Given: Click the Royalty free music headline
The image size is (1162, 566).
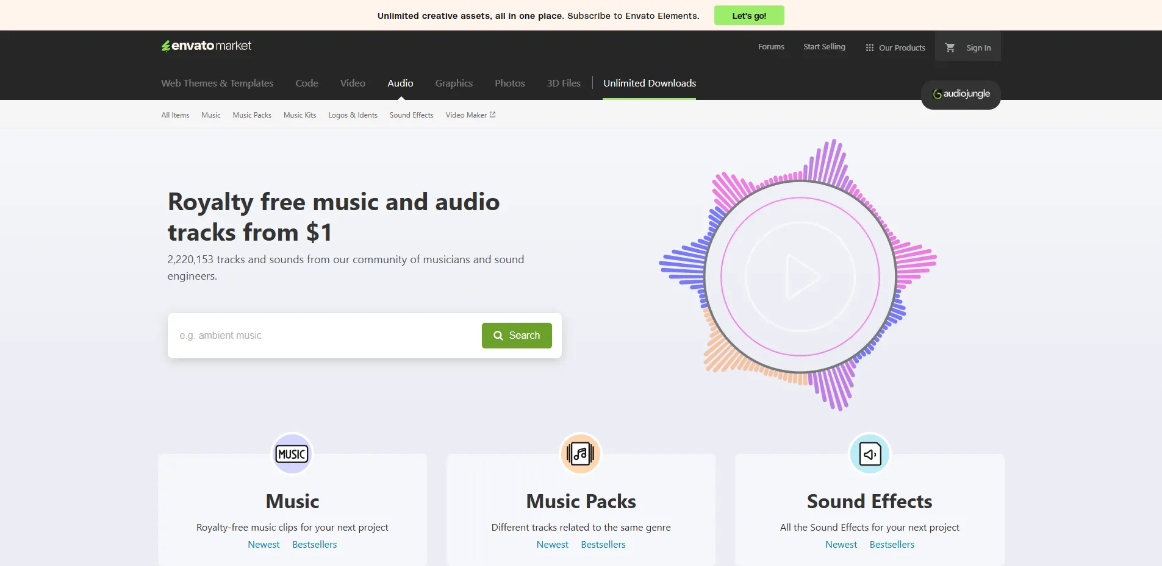Looking at the screenshot, I should coord(334,217).
